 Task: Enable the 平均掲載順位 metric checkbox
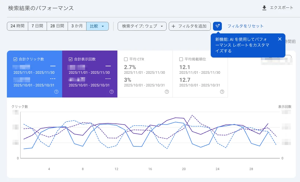pos(181,59)
